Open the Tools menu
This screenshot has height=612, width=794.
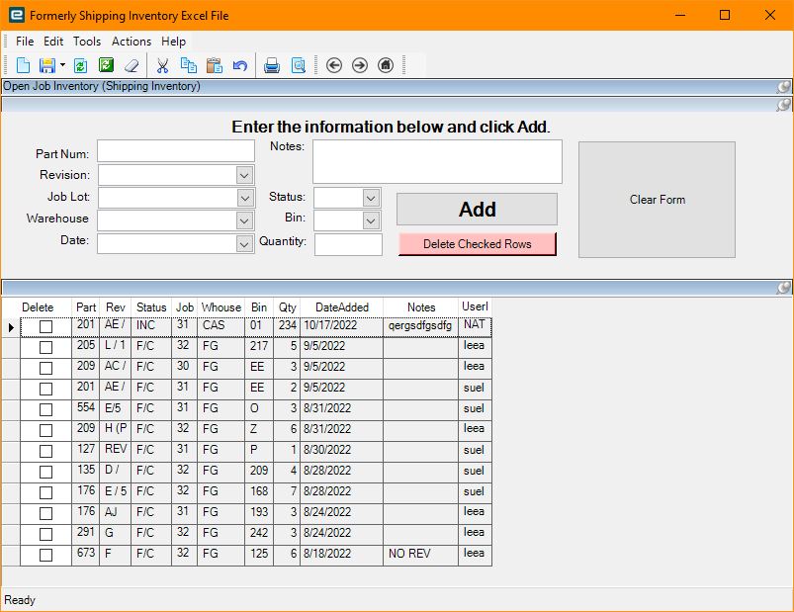tap(87, 42)
